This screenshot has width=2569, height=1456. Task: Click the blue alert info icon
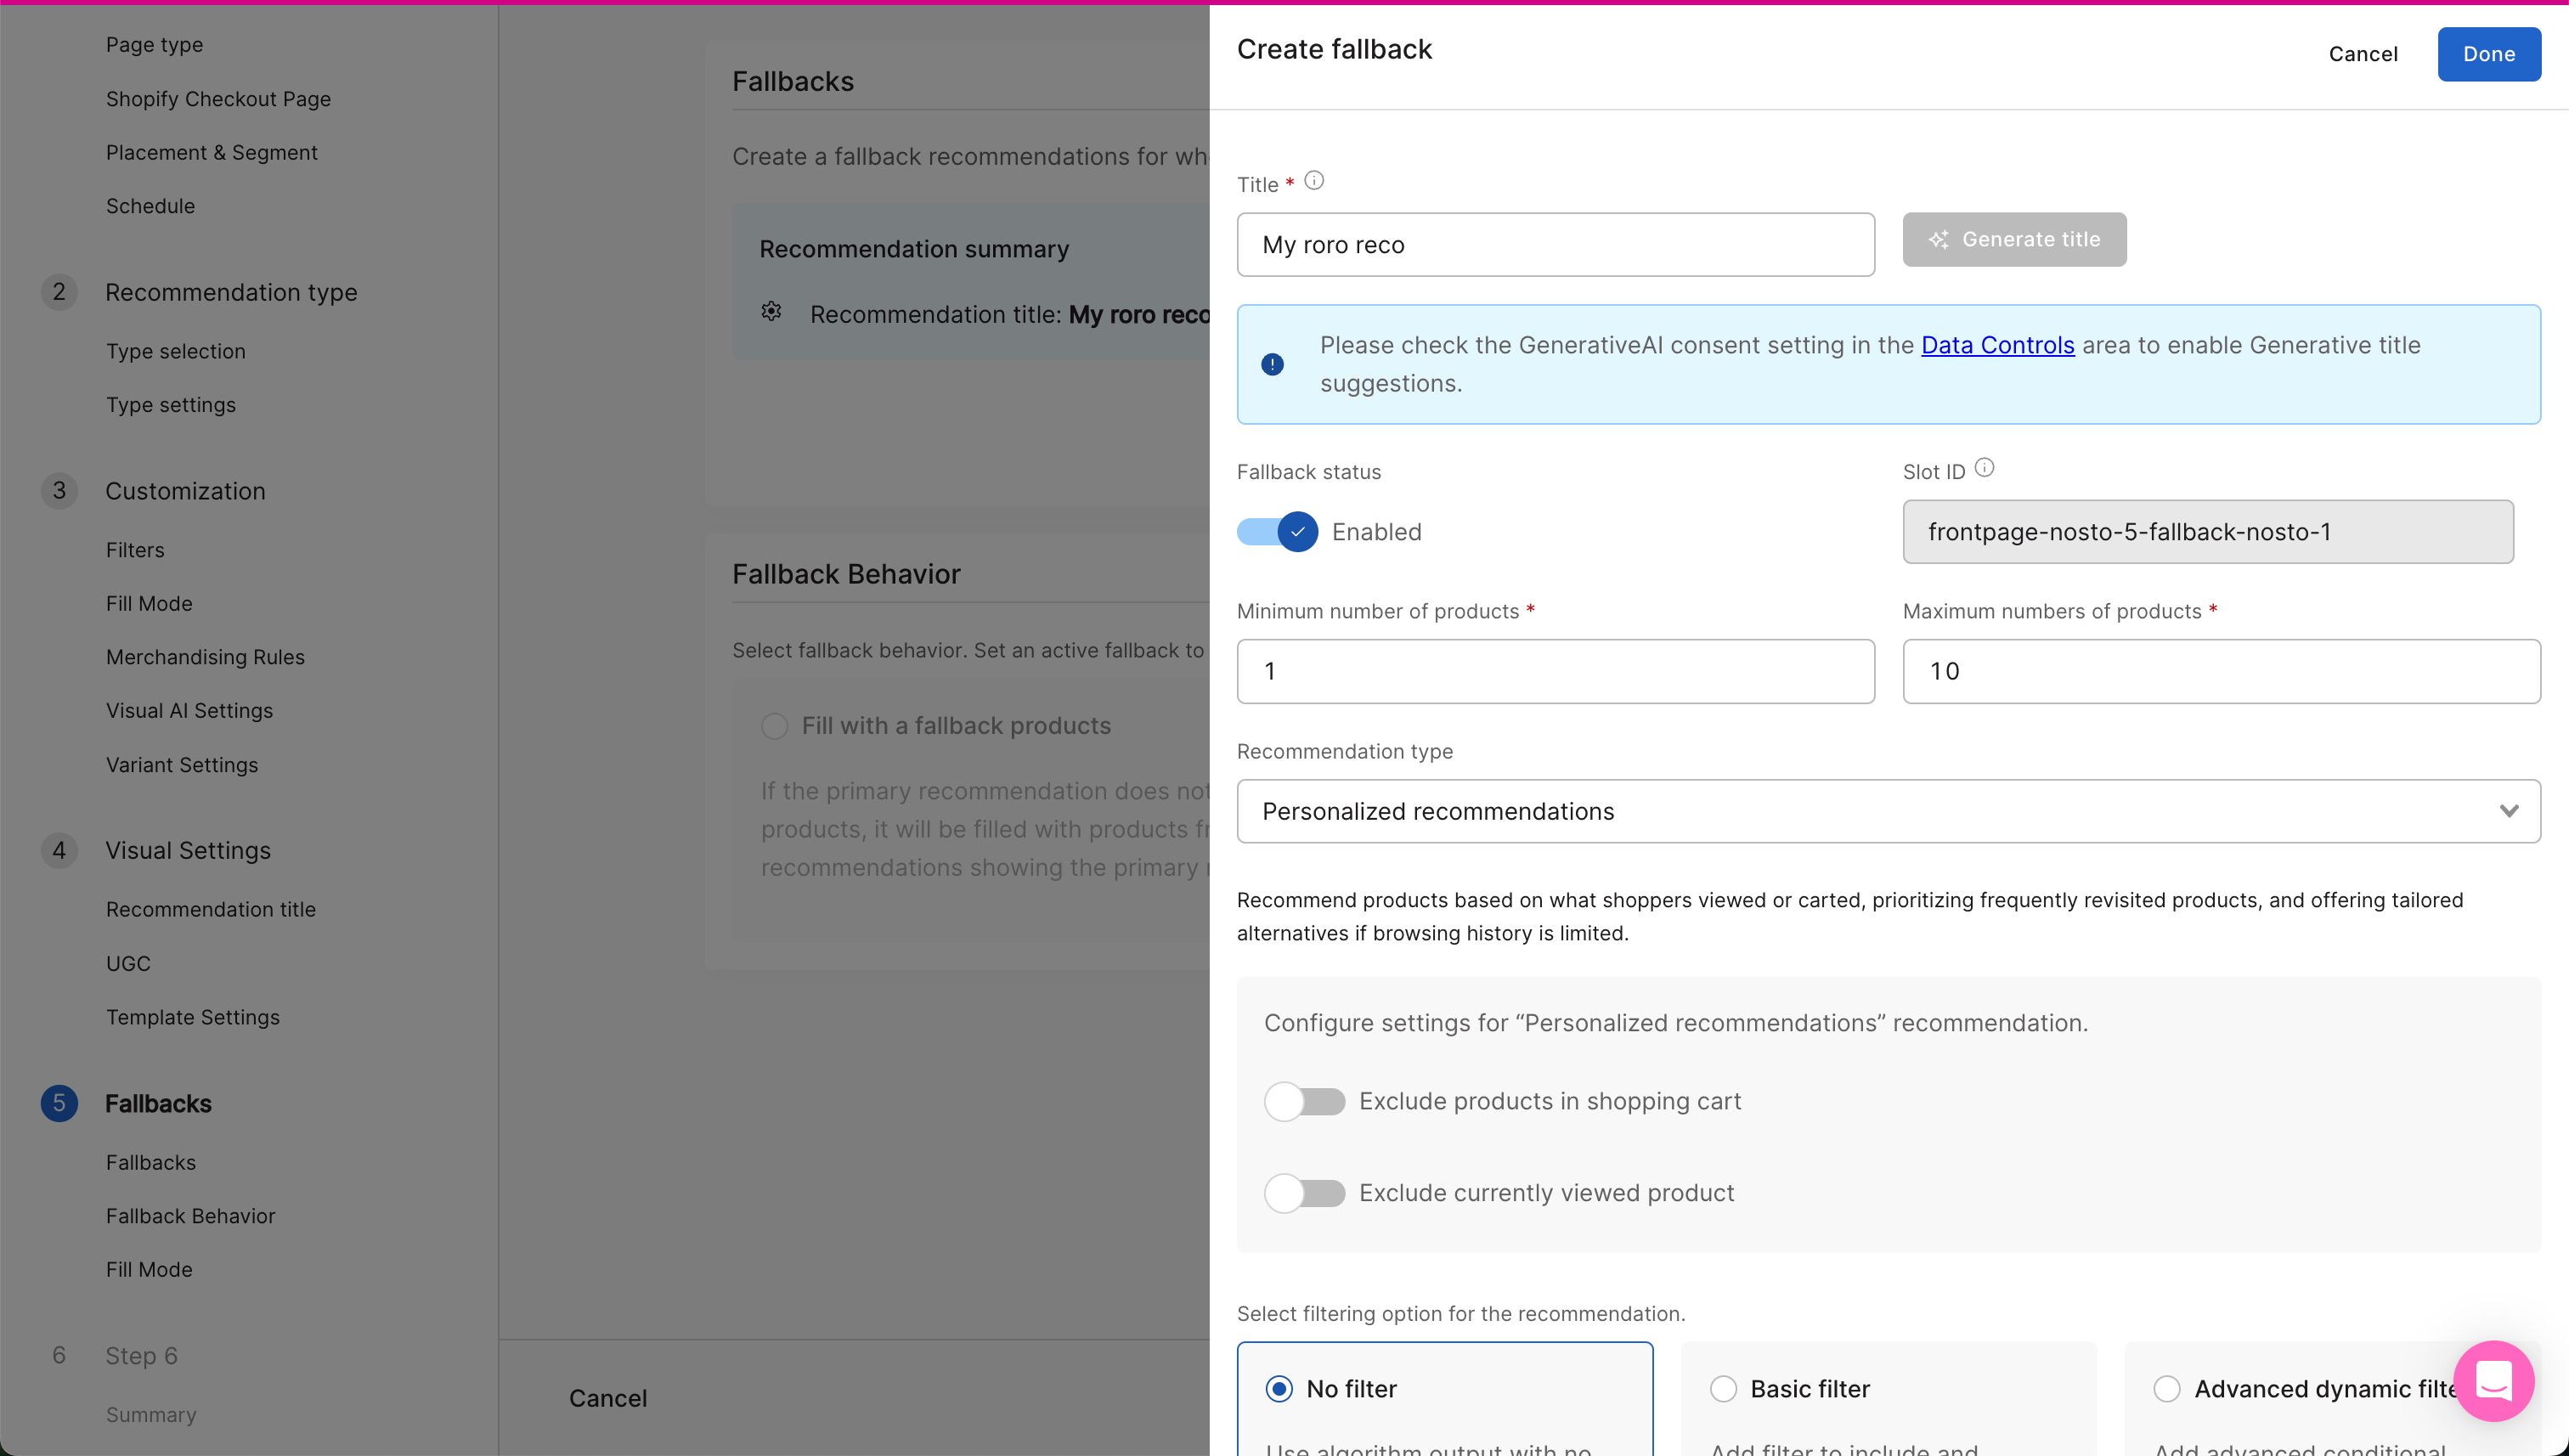(1272, 364)
